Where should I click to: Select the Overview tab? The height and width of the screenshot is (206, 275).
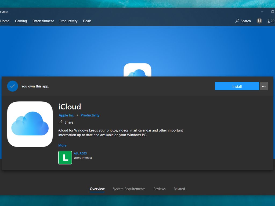[x=97, y=189]
